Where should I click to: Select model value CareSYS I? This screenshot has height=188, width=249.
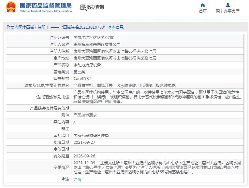(82, 79)
